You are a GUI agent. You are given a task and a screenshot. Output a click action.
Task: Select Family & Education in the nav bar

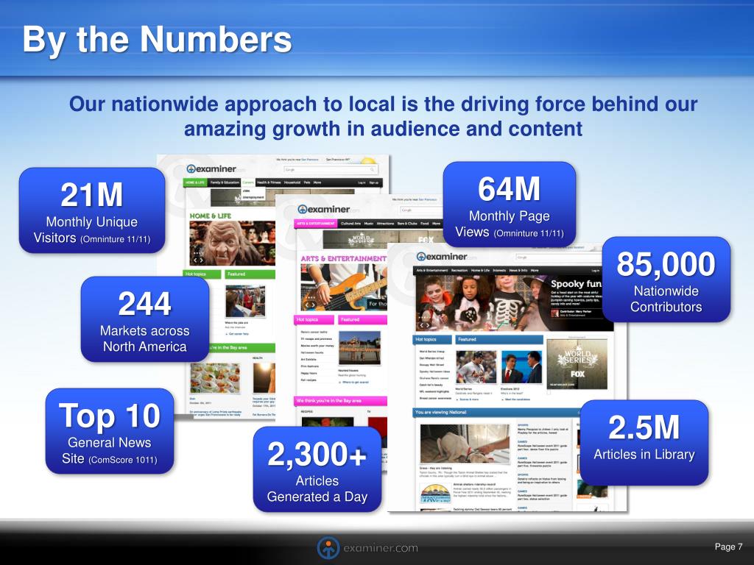point(225,182)
